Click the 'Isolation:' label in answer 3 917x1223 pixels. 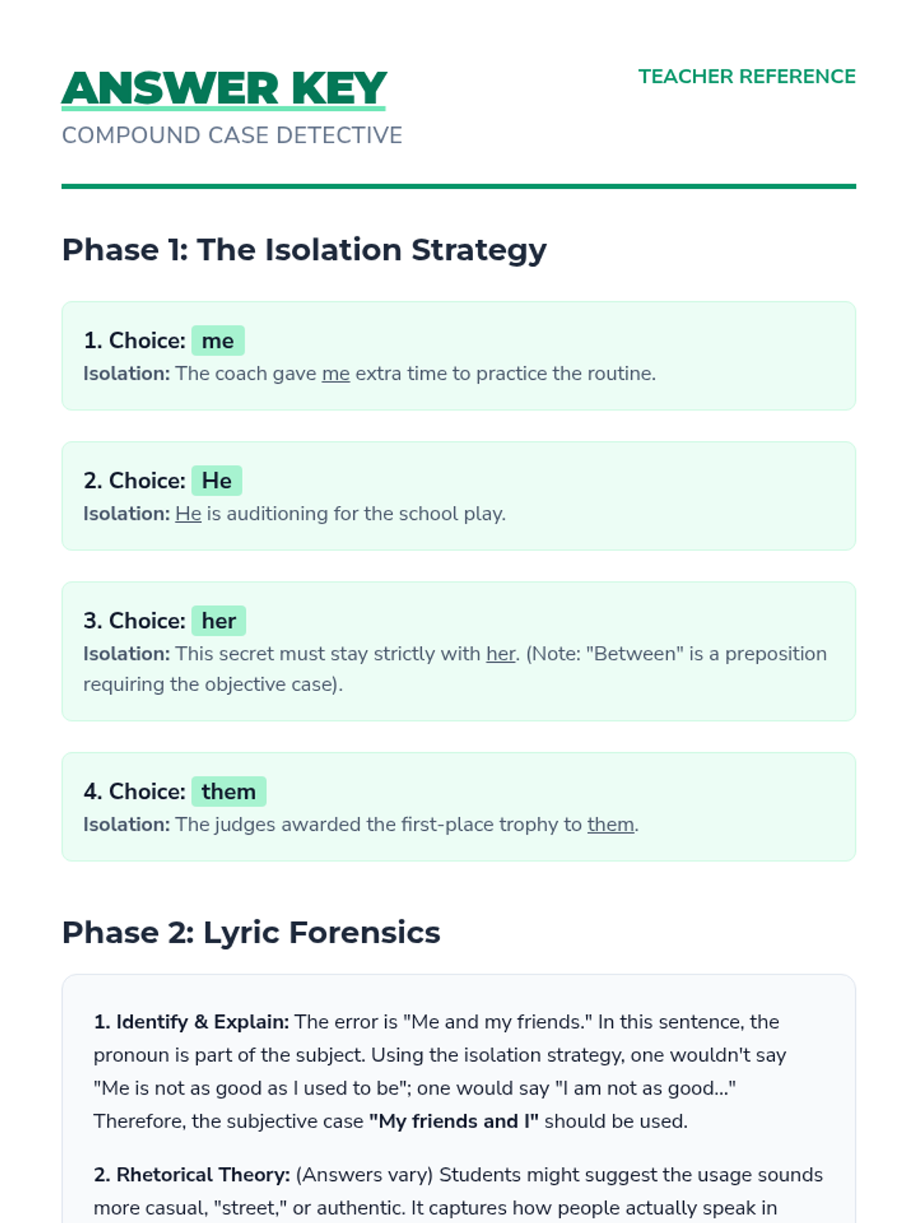(127, 654)
